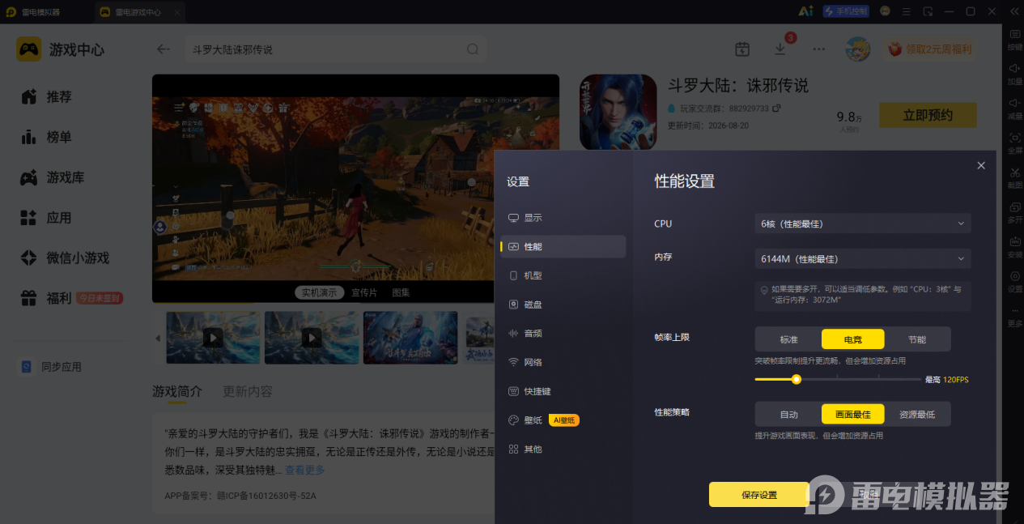Click 多开 multi-instance tool

pos(1014,212)
